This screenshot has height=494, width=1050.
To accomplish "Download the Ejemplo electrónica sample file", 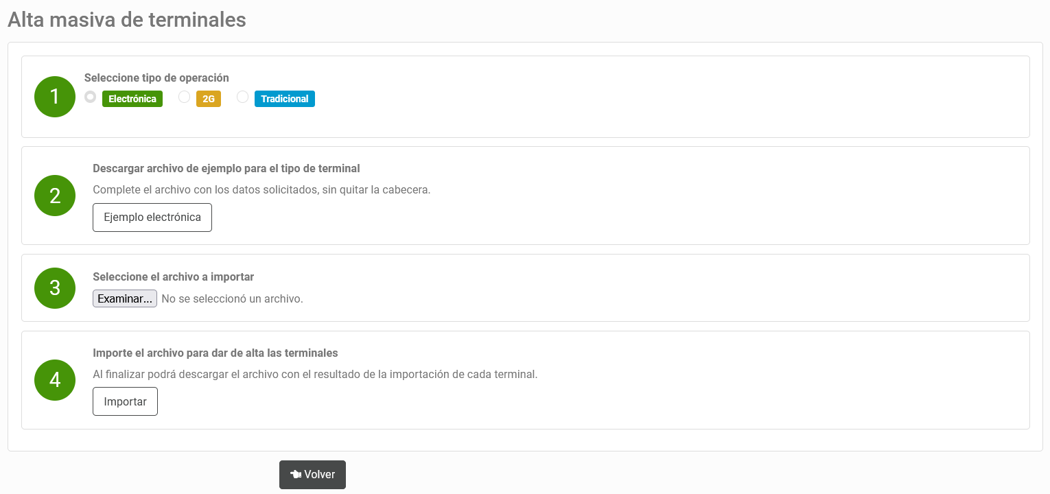I will click(x=152, y=217).
